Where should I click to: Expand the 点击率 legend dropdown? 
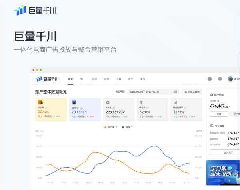116,127
